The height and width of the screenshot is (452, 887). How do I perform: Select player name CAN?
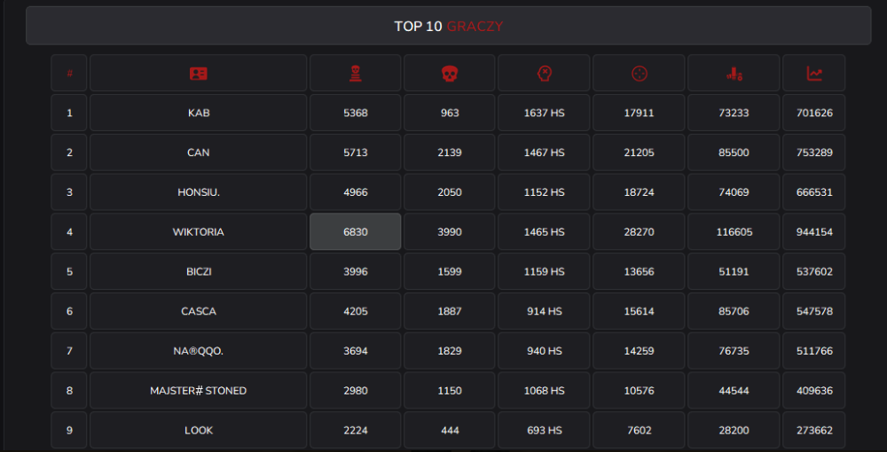pyautogui.click(x=199, y=152)
